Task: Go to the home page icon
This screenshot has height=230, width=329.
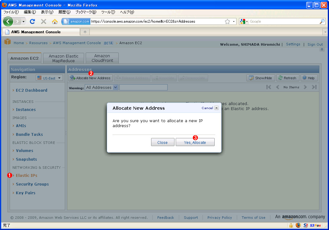Action: click(55, 21)
